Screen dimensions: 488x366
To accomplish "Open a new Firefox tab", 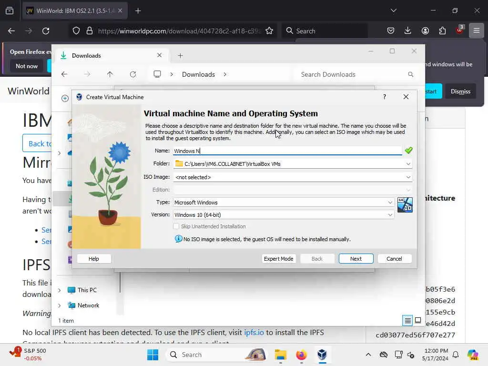I will [x=138, y=11].
